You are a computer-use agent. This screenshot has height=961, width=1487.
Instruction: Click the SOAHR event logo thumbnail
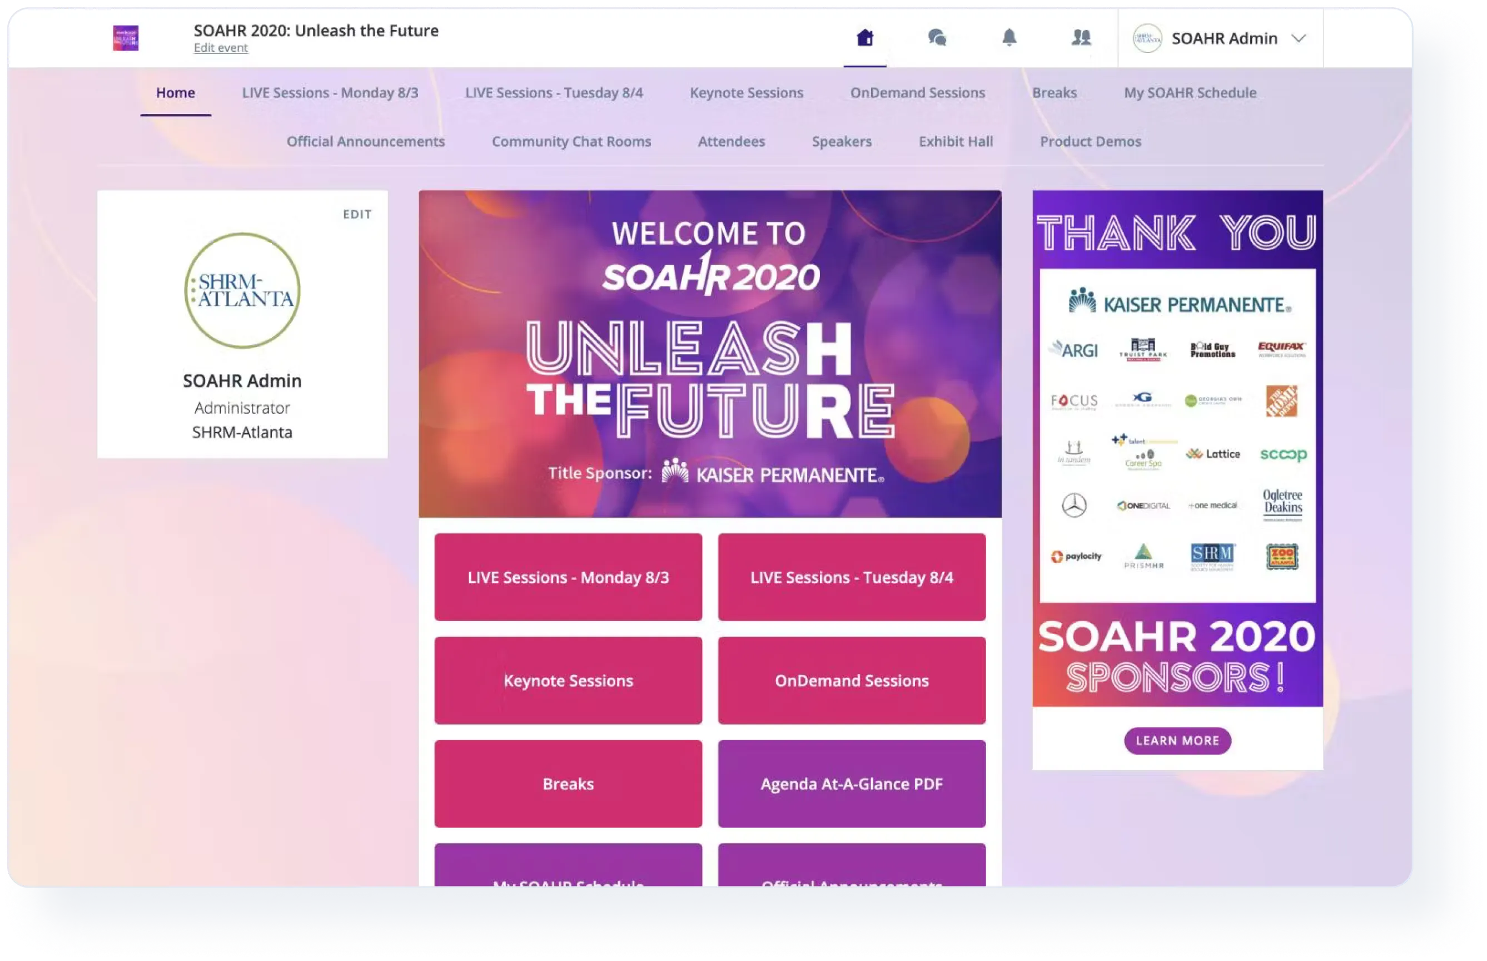126,38
